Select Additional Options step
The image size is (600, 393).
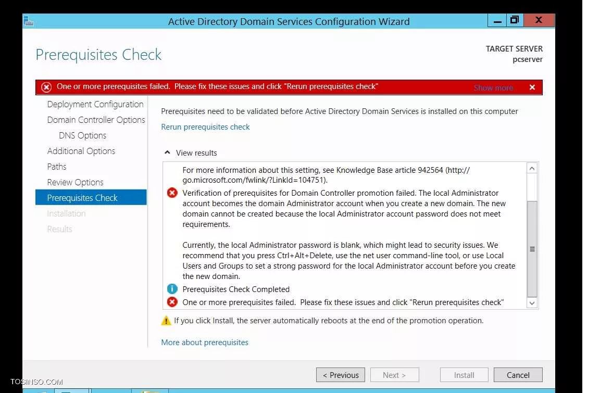pyautogui.click(x=81, y=151)
